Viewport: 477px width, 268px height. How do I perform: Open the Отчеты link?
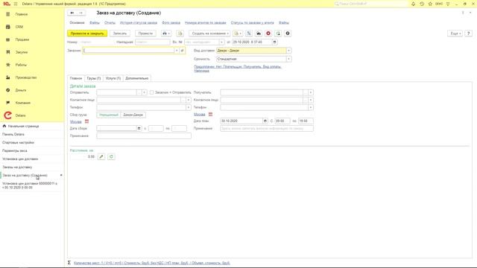[x=110, y=23]
